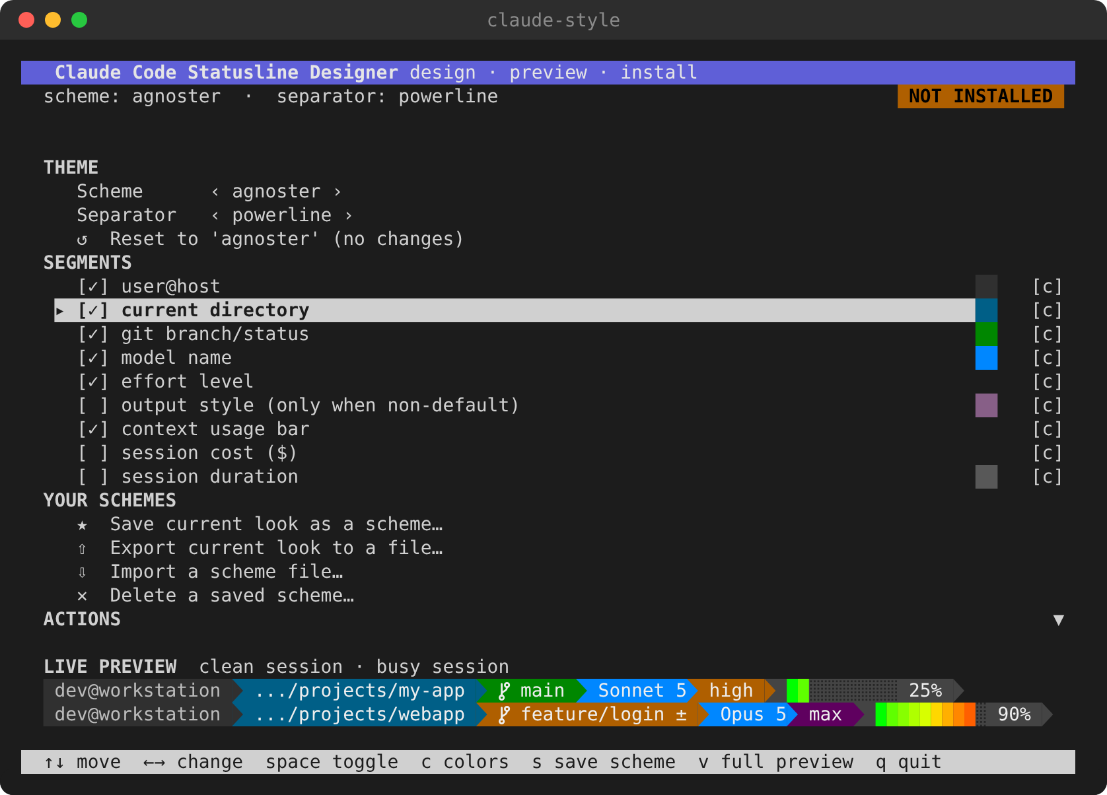Click the export arrow icon
This screenshot has width=1107, height=795.
coord(82,549)
